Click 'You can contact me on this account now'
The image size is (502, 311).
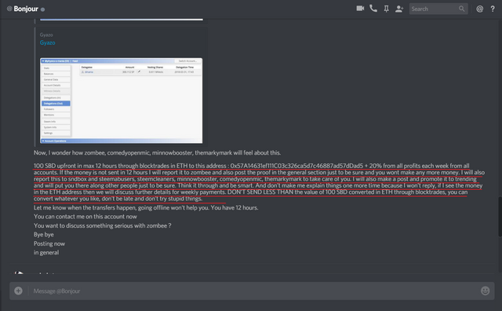pyautogui.click(x=85, y=217)
